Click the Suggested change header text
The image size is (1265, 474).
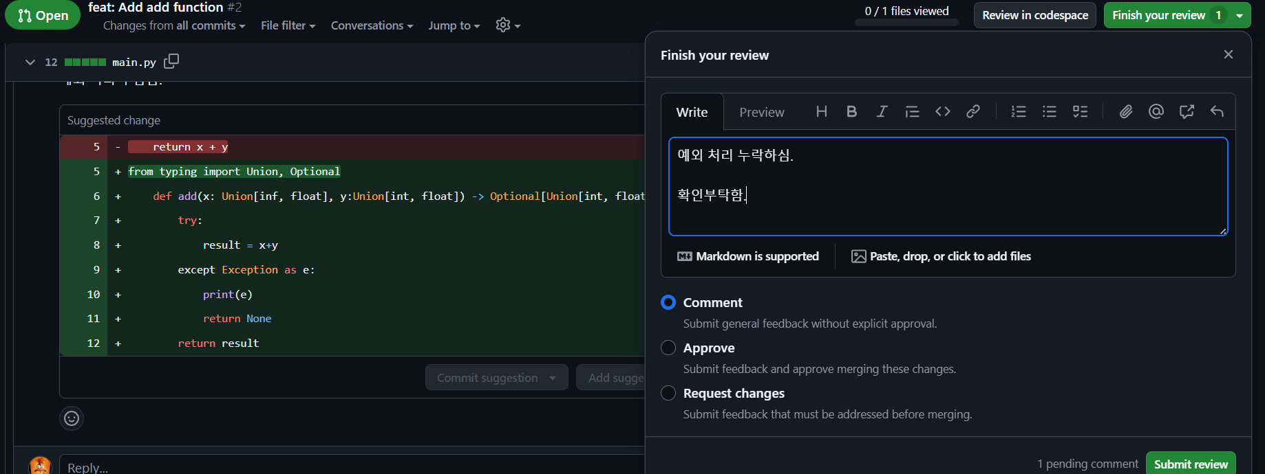(114, 120)
